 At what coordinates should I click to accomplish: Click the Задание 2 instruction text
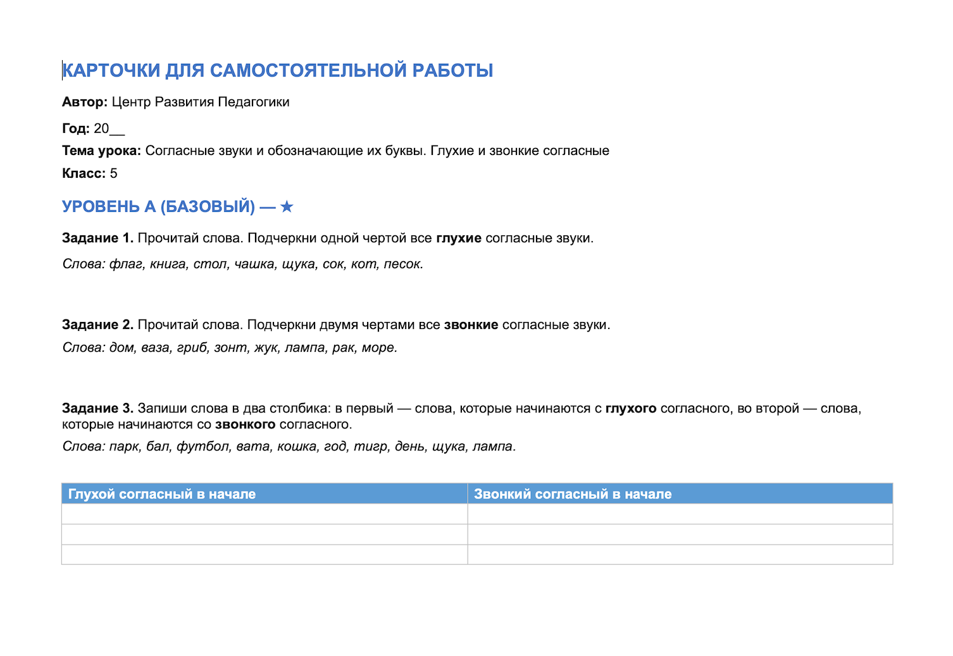[336, 325]
